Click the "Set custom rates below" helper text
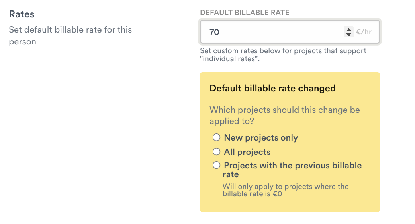 [x=283, y=51]
